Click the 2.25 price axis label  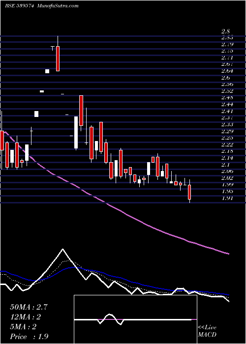tap(227, 138)
